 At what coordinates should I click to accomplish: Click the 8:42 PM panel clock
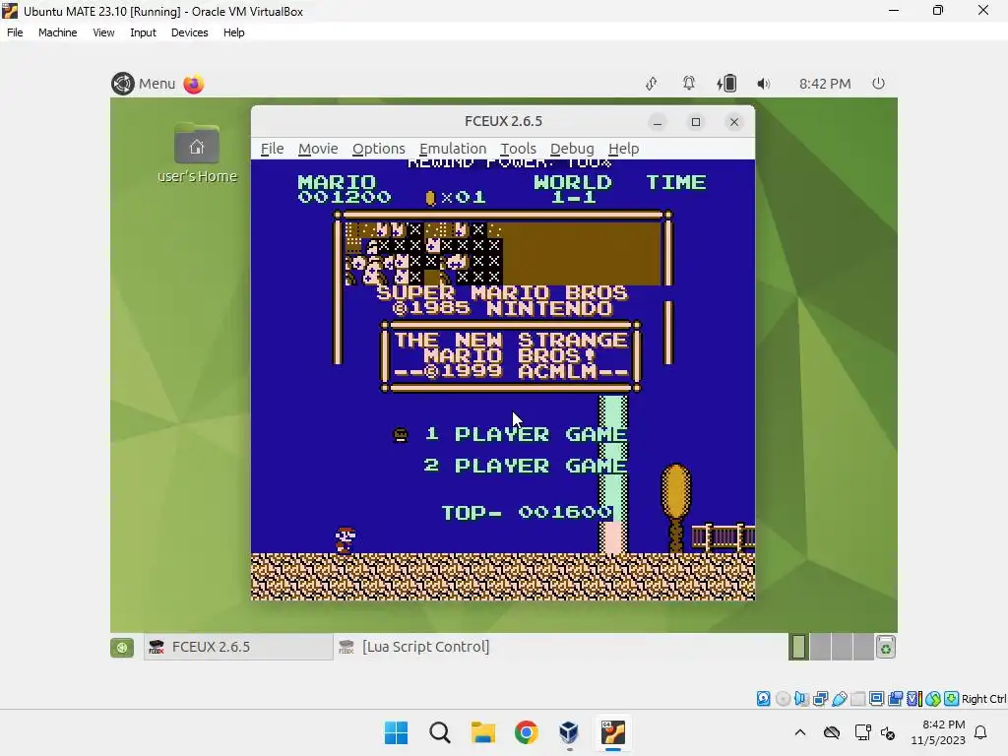[x=825, y=84]
